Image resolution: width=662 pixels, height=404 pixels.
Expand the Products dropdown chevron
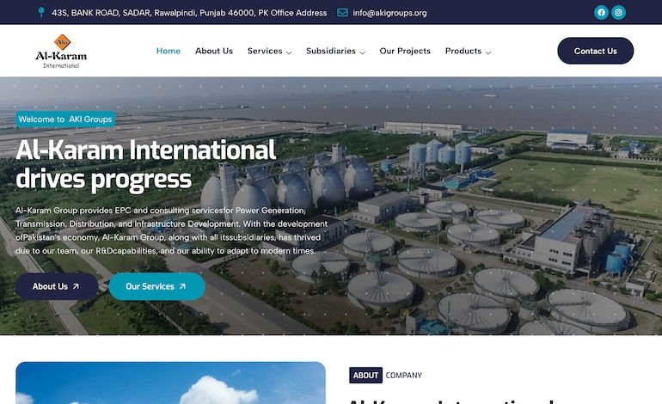coord(488,52)
